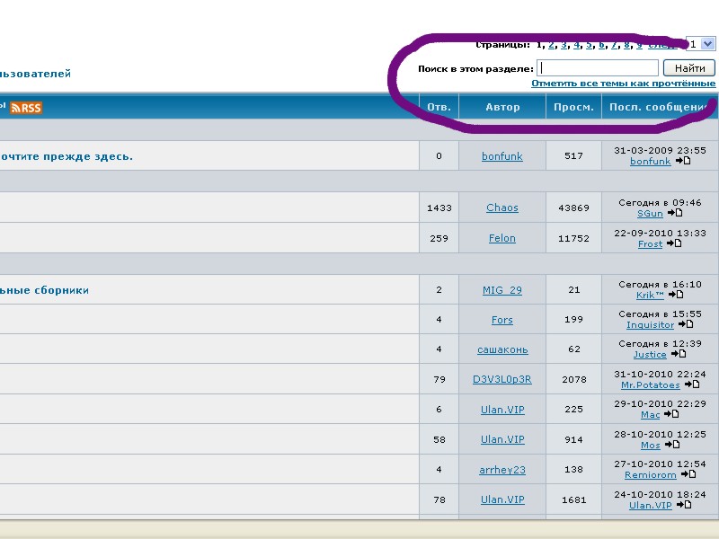719x539 pixels.
Task: Open page 9 in the pagination
Action: pos(639,44)
